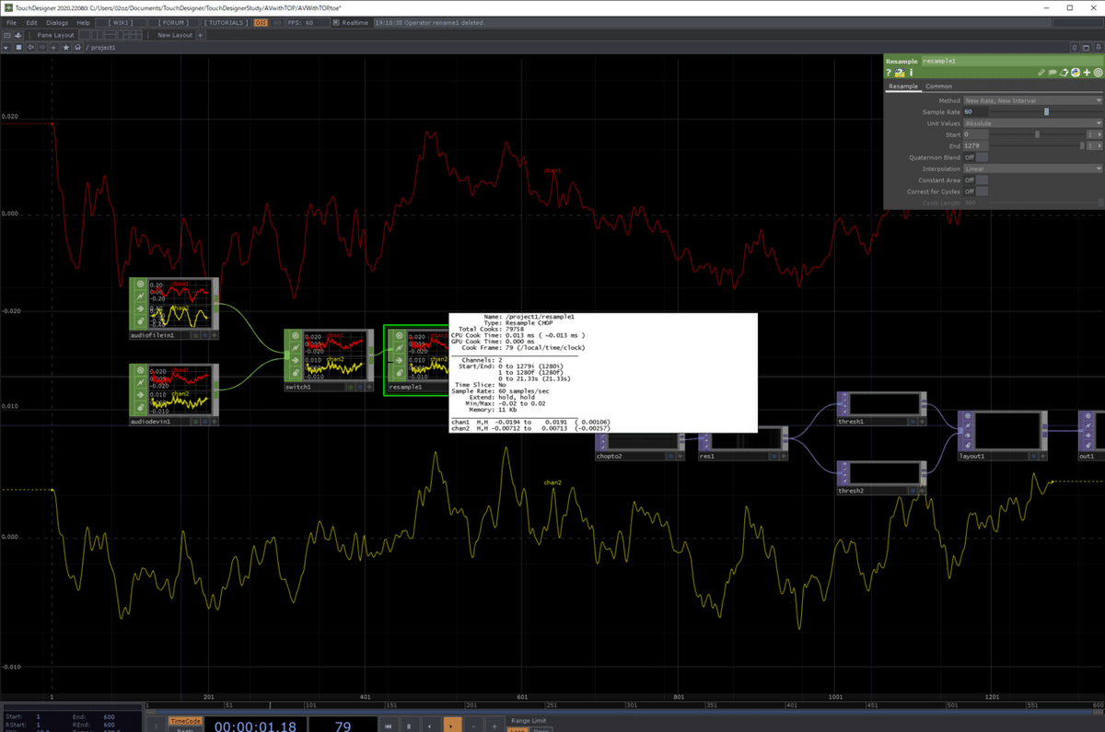
Task: Click the frame number display 79
Action: (x=343, y=726)
